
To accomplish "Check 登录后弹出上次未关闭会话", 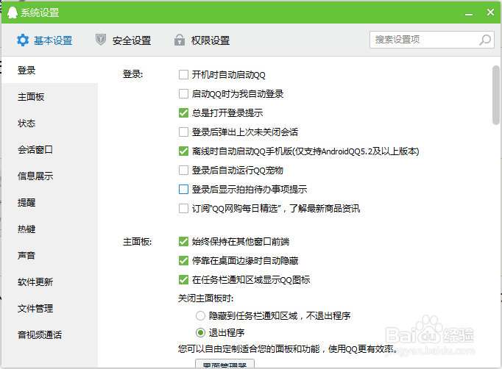I will pos(183,132).
